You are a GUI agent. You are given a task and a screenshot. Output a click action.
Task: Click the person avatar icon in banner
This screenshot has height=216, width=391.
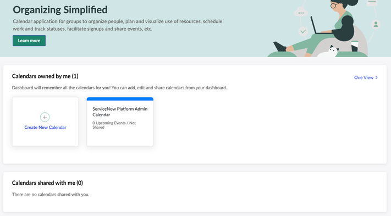(x=376, y=25)
